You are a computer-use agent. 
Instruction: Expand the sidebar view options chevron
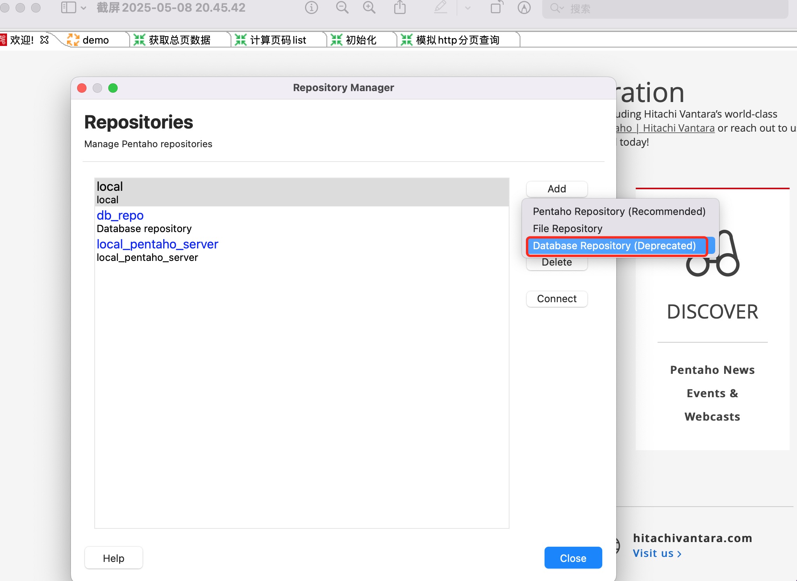(x=83, y=8)
